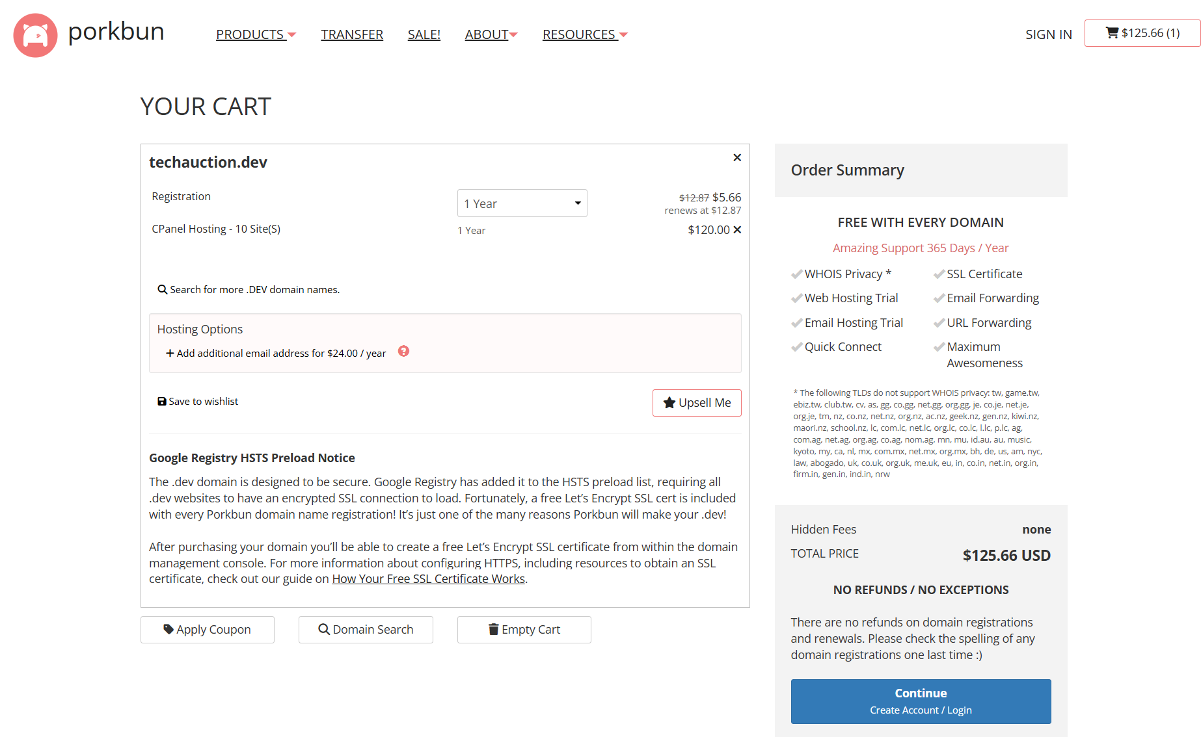The image size is (1201, 737).
Task: Click the Web Hosting Trial text
Action: [851, 298]
